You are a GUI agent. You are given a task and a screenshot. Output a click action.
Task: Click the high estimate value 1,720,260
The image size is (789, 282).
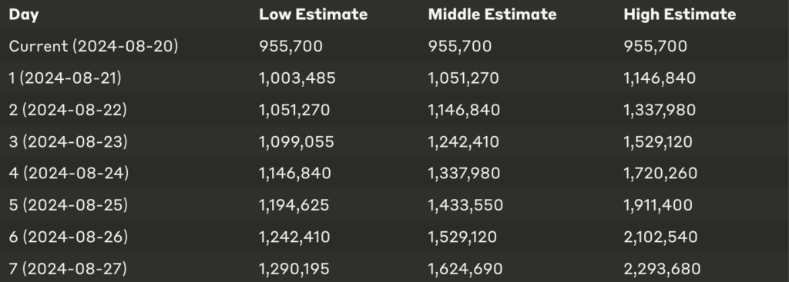point(660,173)
